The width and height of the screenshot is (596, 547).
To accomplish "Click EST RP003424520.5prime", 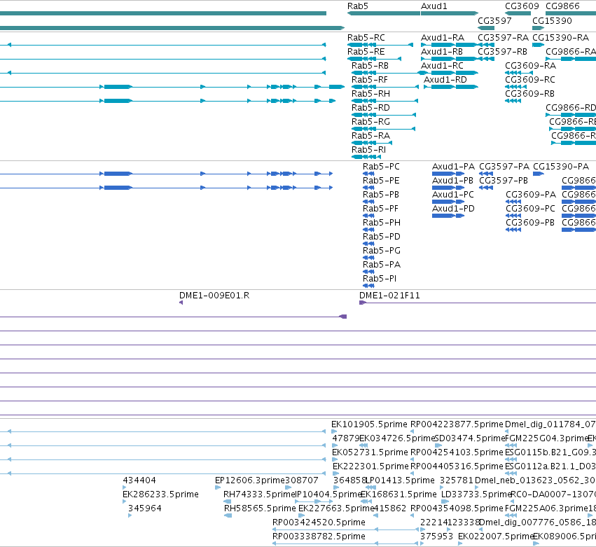I will (x=319, y=523).
